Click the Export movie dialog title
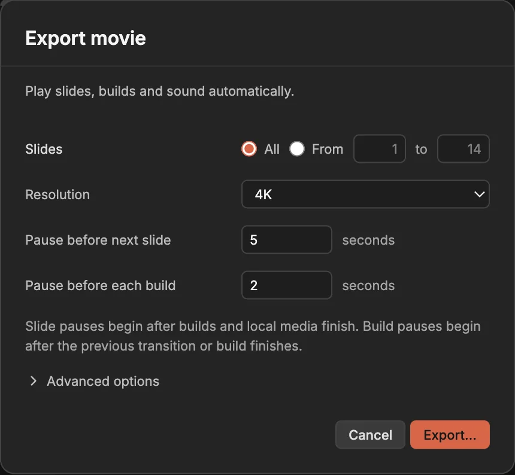 pyautogui.click(x=86, y=38)
